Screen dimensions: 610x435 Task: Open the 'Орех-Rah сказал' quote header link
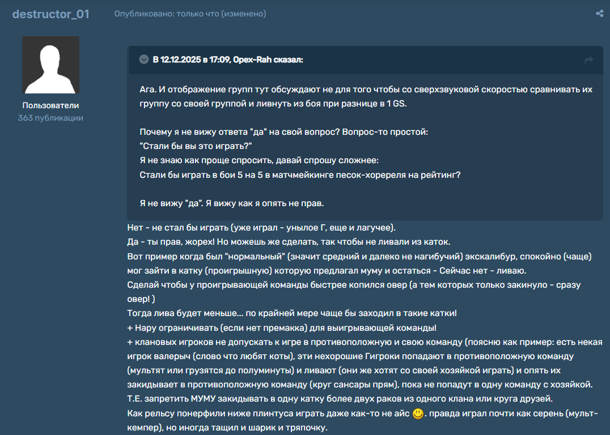[228, 59]
